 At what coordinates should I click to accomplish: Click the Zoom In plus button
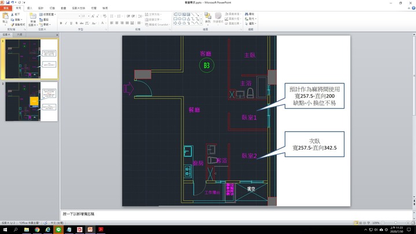(x=408, y=223)
